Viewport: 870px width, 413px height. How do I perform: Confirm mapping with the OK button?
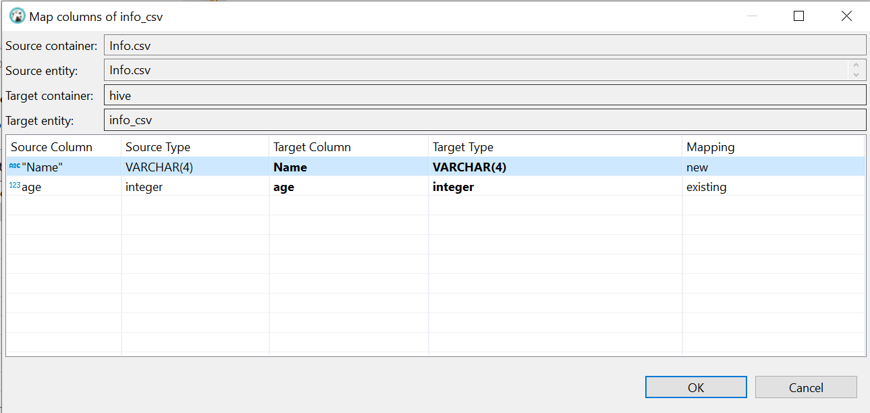[696, 387]
